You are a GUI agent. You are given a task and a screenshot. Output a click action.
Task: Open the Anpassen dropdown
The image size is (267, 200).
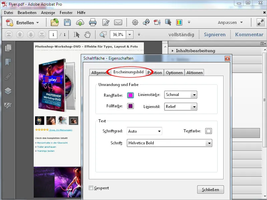[x=230, y=22]
